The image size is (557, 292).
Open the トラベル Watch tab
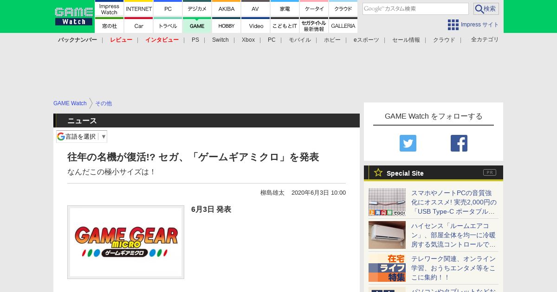click(x=168, y=25)
